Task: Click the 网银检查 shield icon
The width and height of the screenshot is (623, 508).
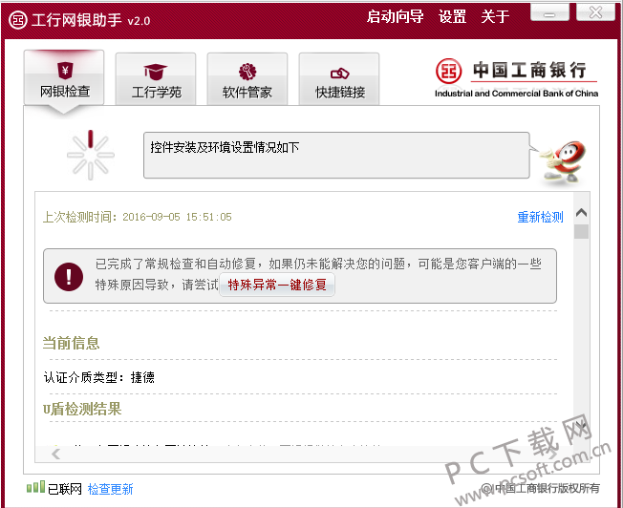Action: [x=65, y=71]
